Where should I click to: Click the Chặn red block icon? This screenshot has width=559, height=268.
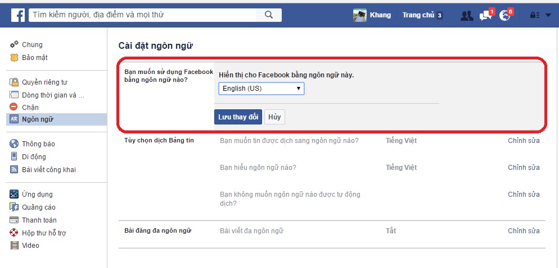pos(13,107)
